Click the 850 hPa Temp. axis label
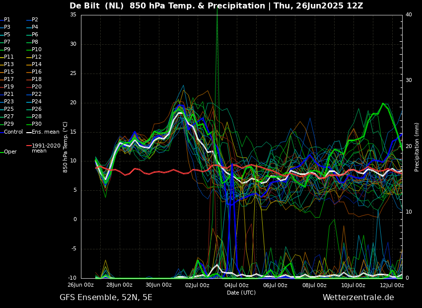This screenshot has height=308, width=422. [x=66, y=147]
